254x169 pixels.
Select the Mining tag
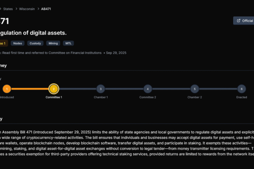coord(53,43)
